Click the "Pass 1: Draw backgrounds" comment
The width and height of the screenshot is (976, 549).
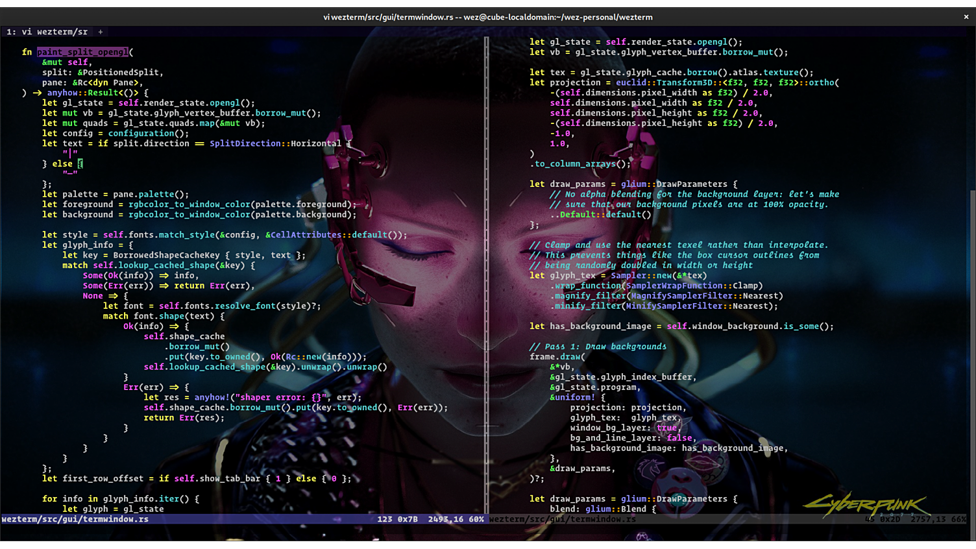pos(598,347)
